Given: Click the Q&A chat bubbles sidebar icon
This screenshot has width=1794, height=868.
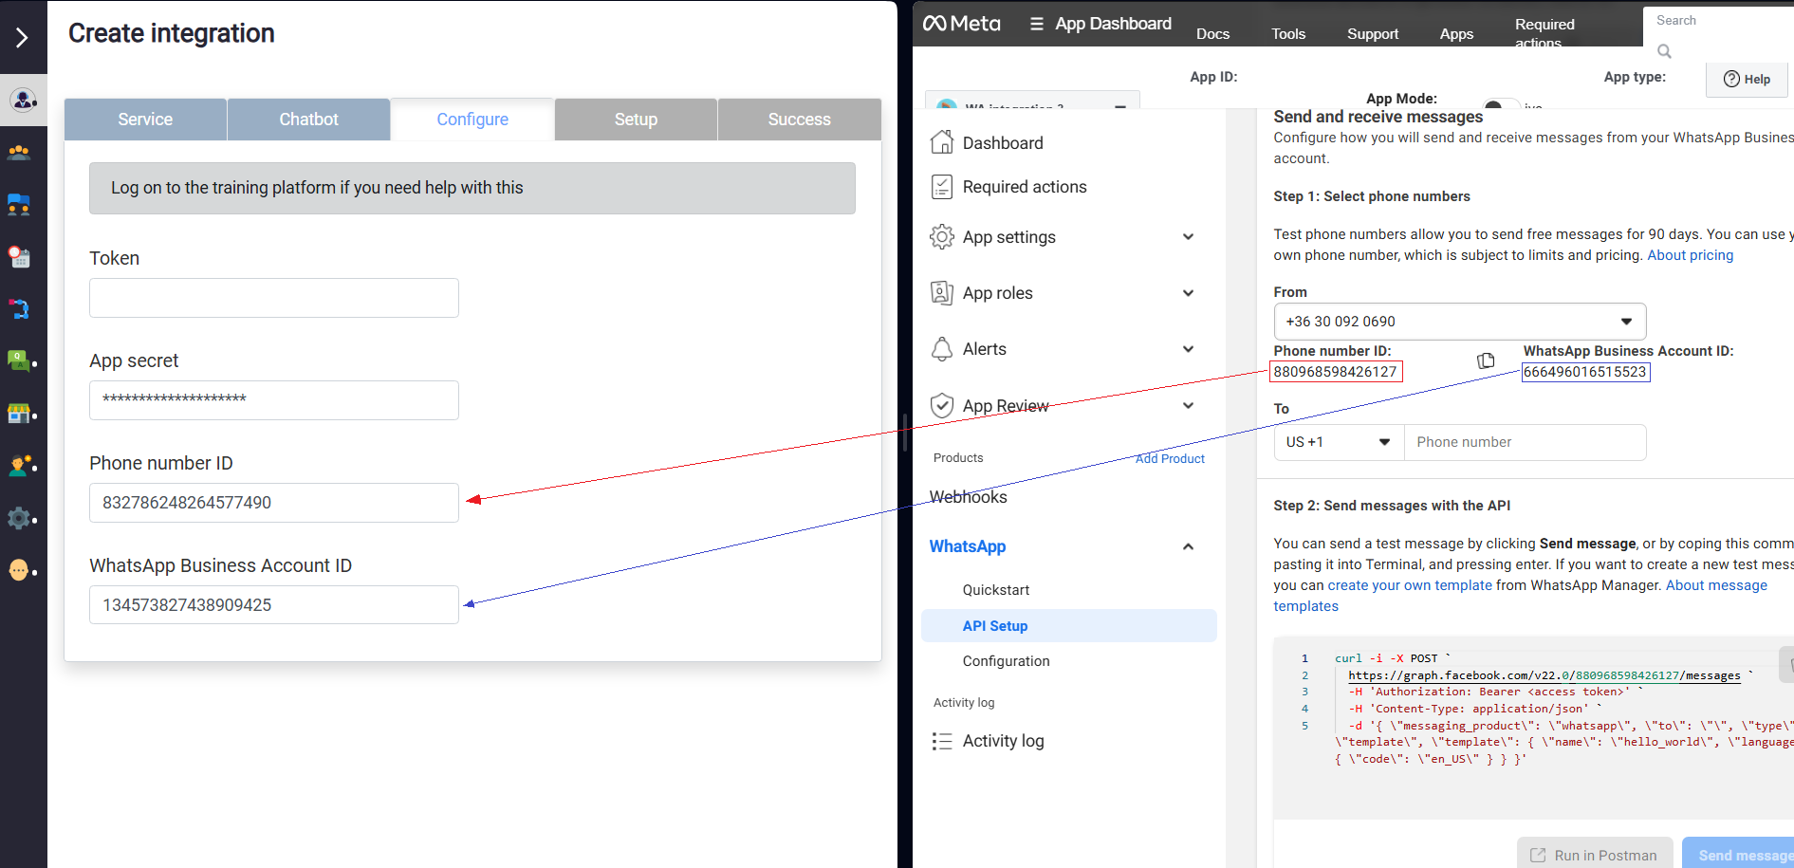Looking at the screenshot, I should (x=19, y=360).
